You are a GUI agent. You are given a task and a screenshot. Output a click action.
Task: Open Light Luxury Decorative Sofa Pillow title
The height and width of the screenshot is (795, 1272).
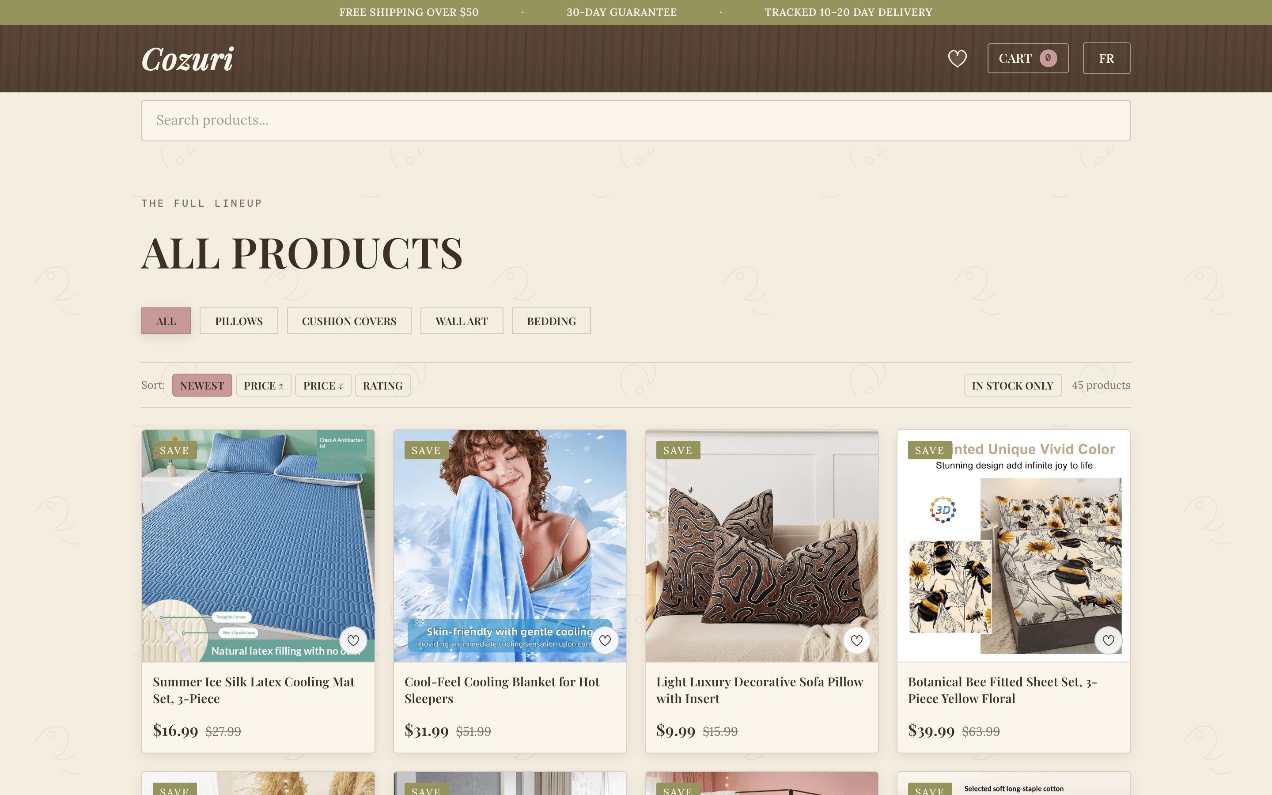(x=760, y=690)
